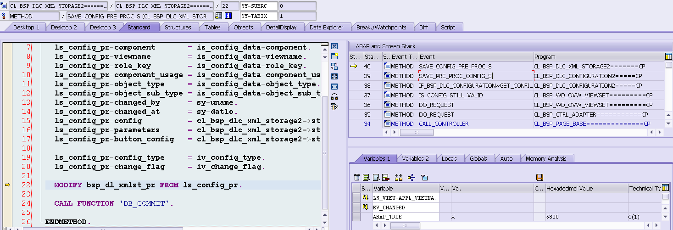Switch to Desktop 3 tab
The height and width of the screenshot is (230, 673).
click(103, 27)
